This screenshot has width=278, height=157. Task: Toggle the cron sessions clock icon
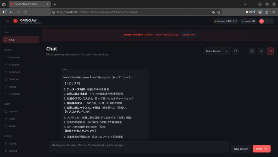click(270, 51)
